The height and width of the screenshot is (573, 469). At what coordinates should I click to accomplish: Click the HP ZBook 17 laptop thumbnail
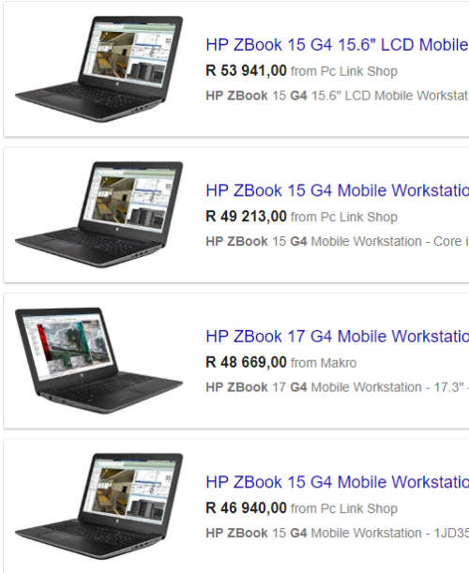pyautogui.click(x=98, y=360)
